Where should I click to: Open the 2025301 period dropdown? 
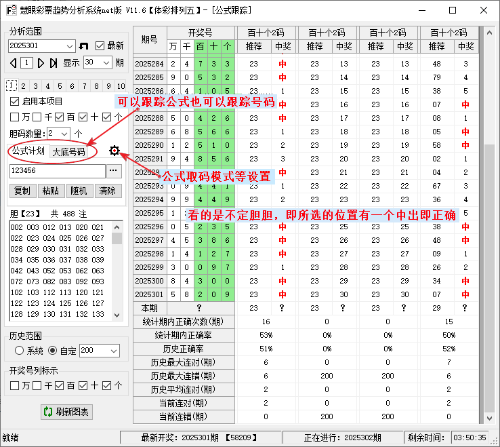(70, 45)
